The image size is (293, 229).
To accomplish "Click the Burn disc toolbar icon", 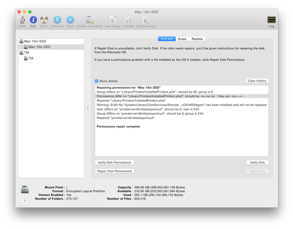I will [x=44, y=20].
